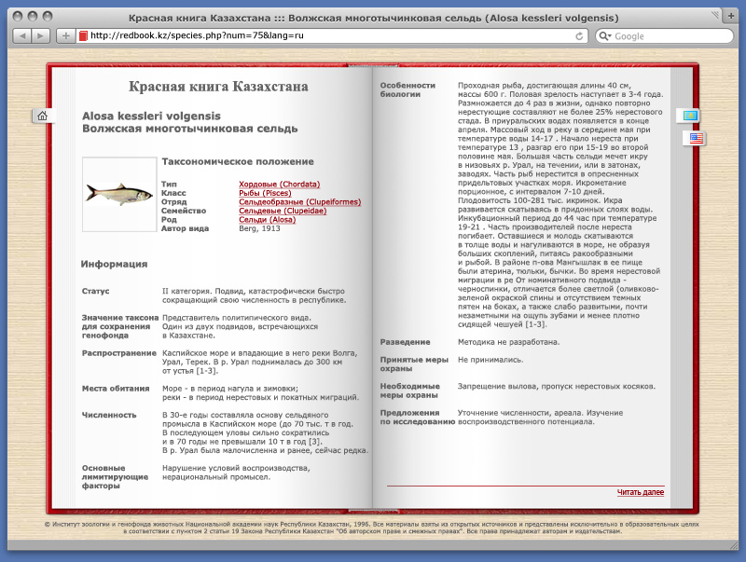Switch language using Kazakhstan flag icon

690,116
